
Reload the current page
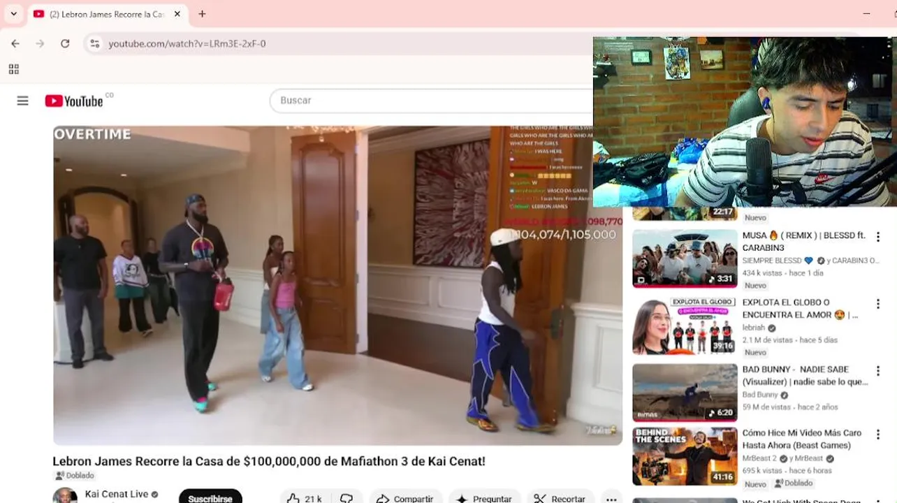tap(65, 43)
